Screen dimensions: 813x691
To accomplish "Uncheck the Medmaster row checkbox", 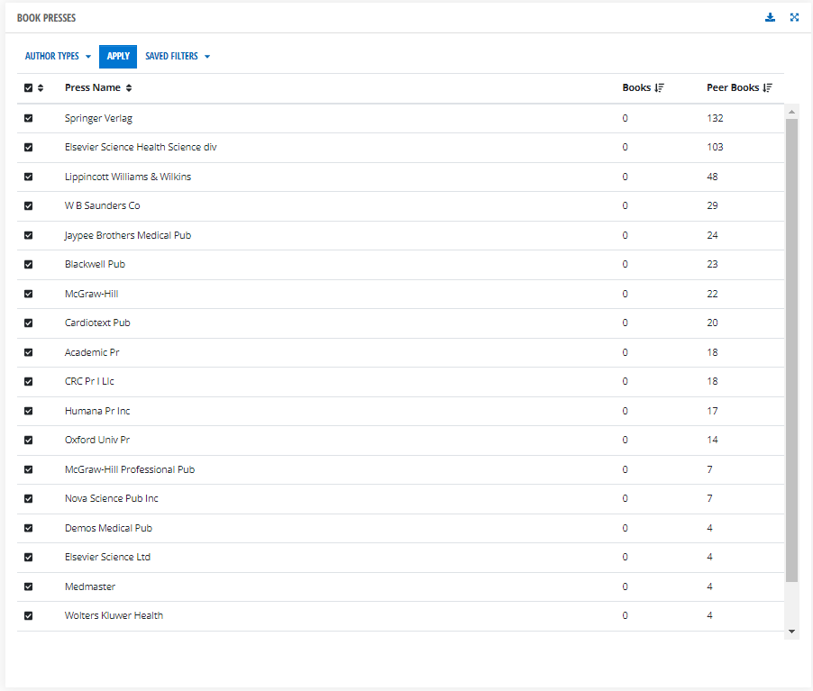I will (29, 586).
